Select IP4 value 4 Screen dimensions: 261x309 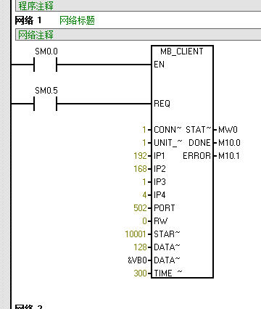click(144, 195)
